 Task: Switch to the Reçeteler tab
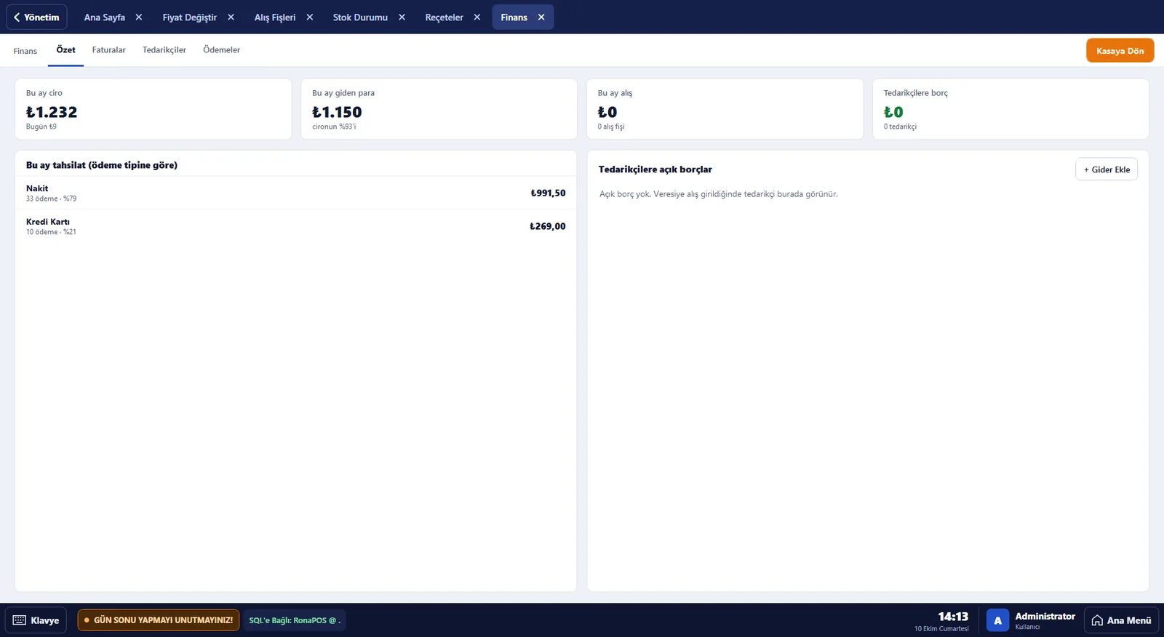pyautogui.click(x=445, y=17)
